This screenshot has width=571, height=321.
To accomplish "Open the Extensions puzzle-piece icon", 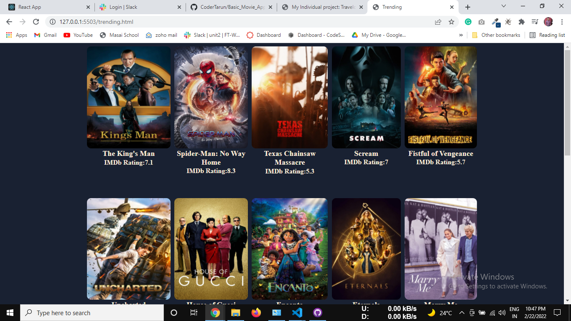I will point(522,22).
